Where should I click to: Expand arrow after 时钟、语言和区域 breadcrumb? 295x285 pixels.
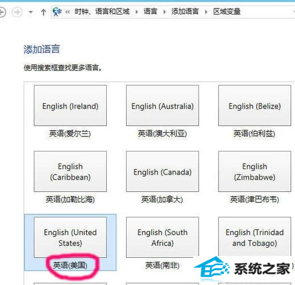click(x=137, y=12)
